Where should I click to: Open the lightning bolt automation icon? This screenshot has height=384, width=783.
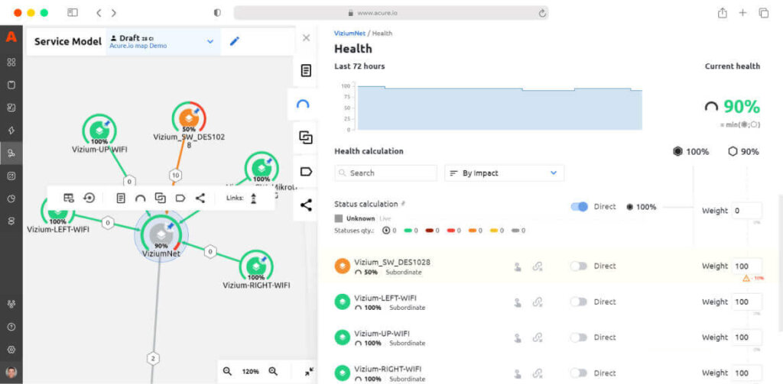11,130
